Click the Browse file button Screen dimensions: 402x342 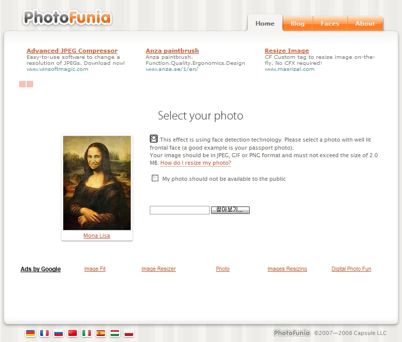point(230,210)
